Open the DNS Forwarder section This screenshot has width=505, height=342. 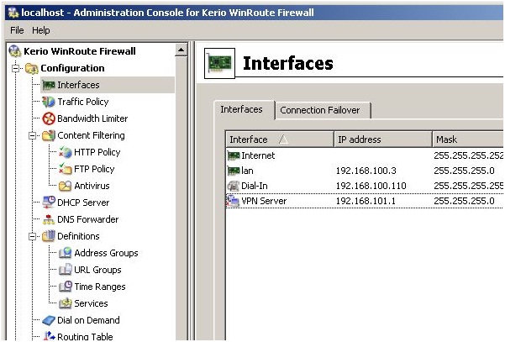[87, 219]
